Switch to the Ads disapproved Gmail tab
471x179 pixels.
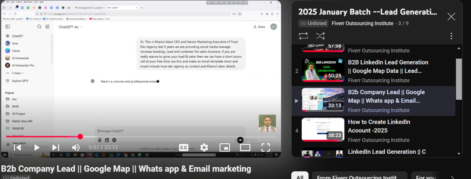tap(89, 8)
